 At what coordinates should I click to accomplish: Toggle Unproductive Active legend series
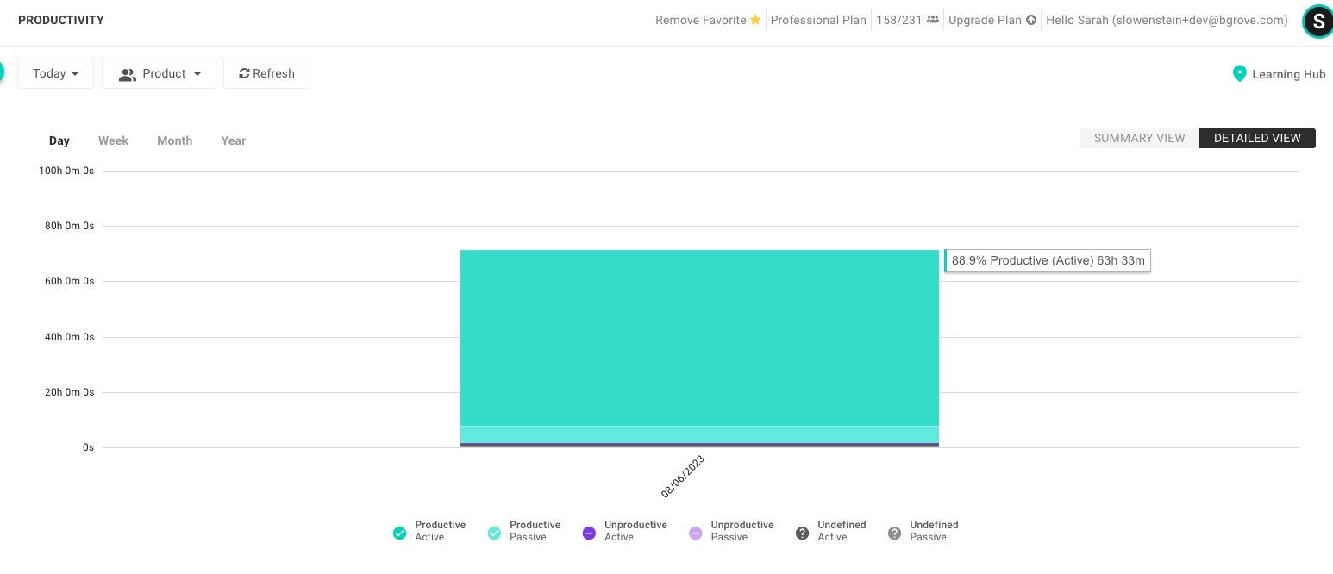[x=625, y=531]
